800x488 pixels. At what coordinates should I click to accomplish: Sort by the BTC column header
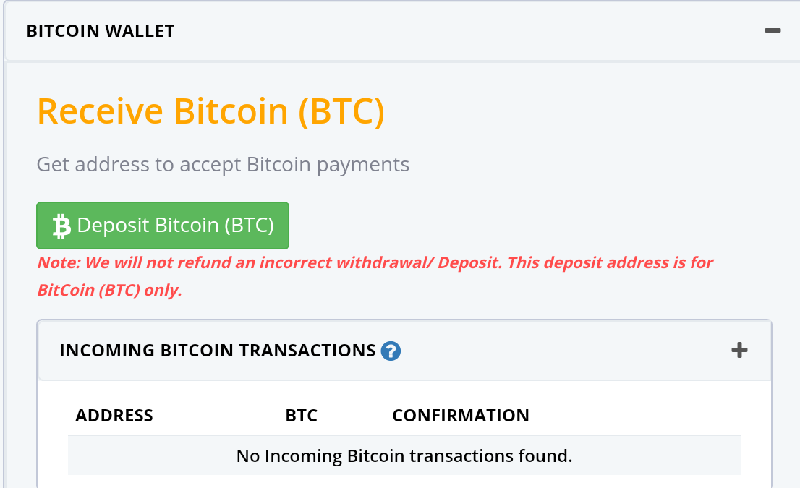302,416
